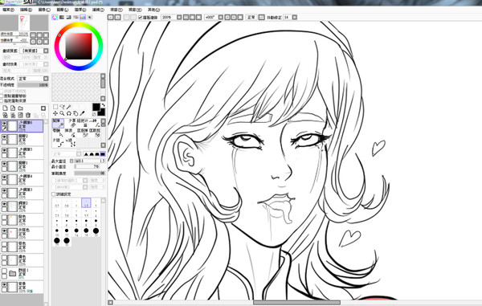Viewport: 482px width, 306px height.
Task: Select the zoom magnifier tool
Action: click(x=62, y=114)
